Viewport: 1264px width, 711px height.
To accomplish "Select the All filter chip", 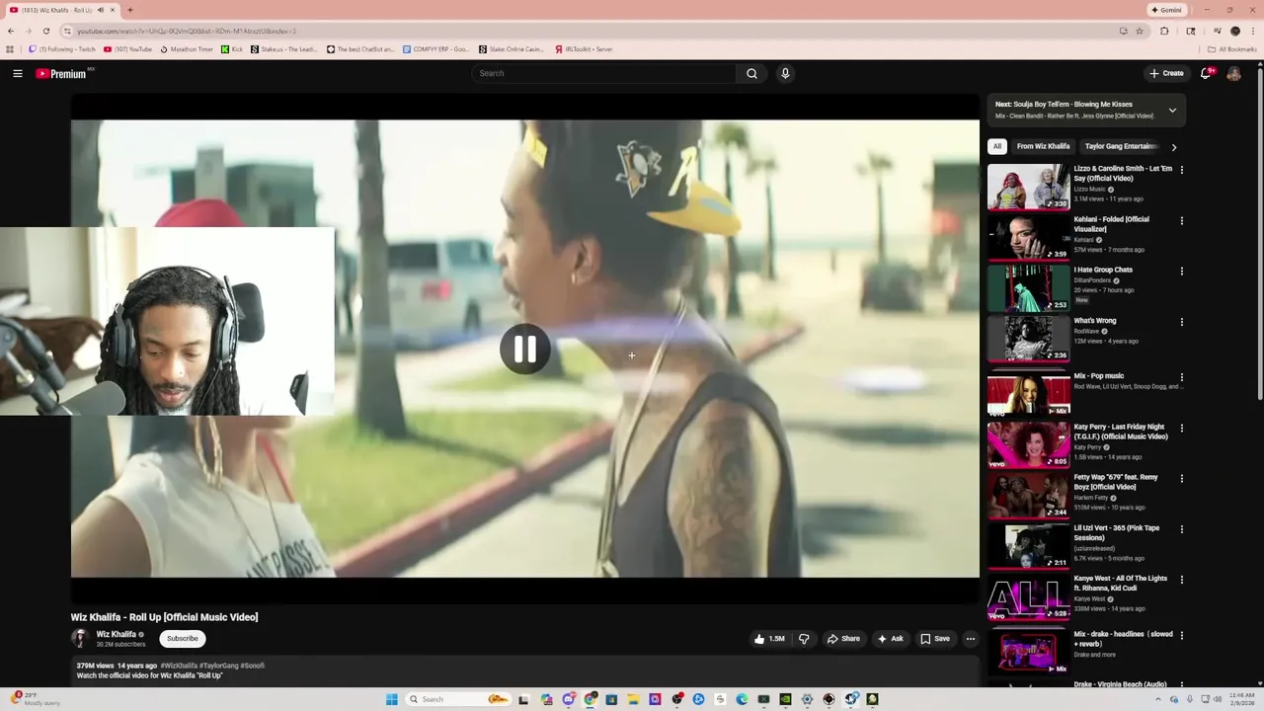I will click(x=997, y=146).
